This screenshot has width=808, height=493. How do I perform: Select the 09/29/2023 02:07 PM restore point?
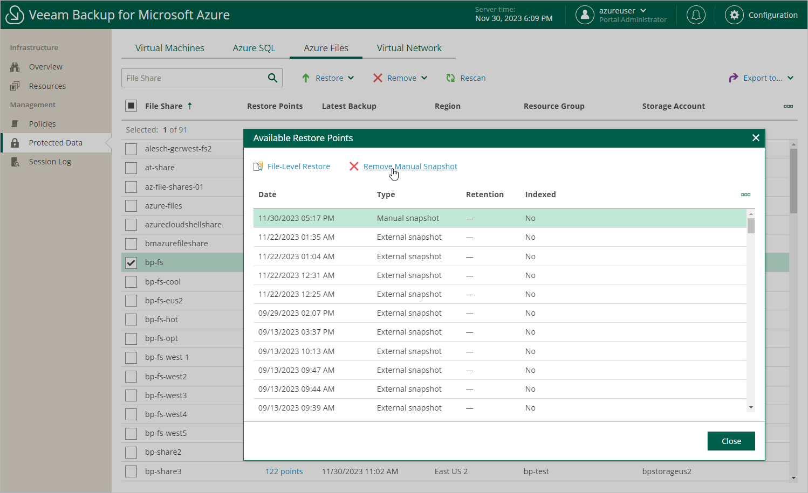coord(499,313)
